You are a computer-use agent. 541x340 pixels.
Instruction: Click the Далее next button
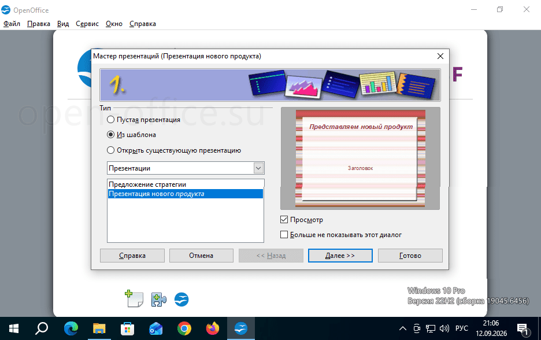[340, 256]
